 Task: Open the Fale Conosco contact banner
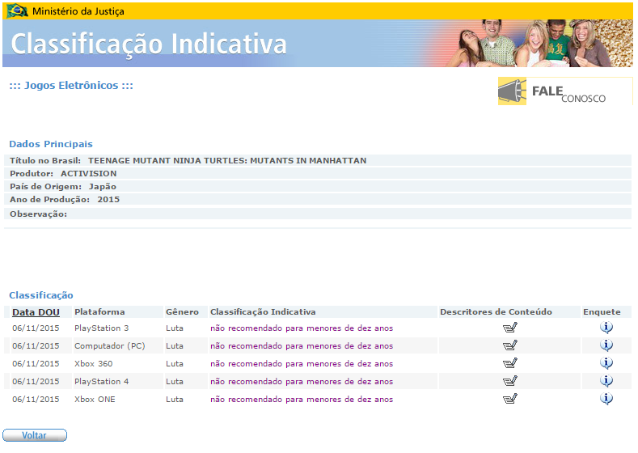(564, 92)
